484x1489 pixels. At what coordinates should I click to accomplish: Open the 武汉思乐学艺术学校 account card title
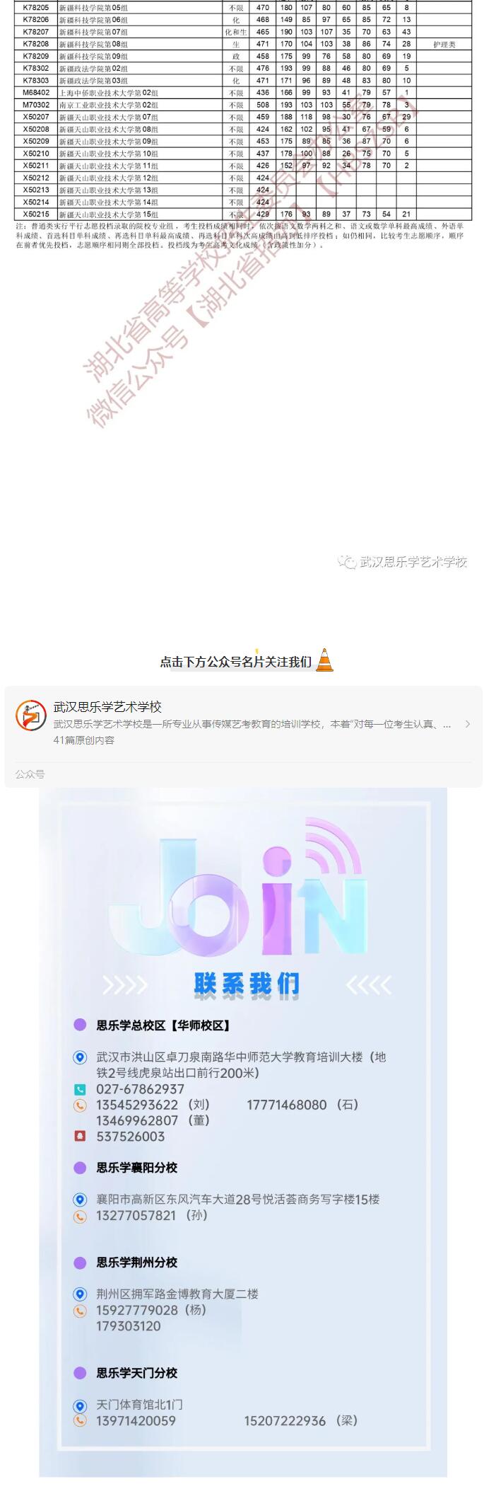(107, 707)
